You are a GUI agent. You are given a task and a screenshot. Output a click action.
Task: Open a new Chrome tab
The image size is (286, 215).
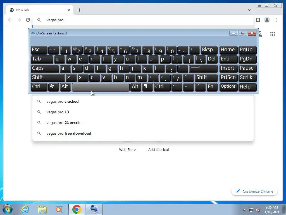(79, 10)
